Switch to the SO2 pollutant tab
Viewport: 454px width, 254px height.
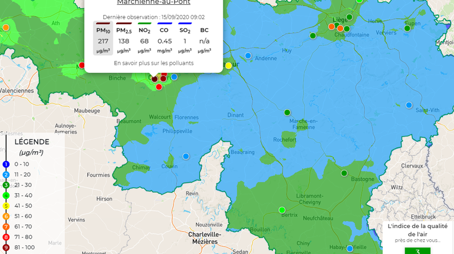pyautogui.click(x=185, y=30)
